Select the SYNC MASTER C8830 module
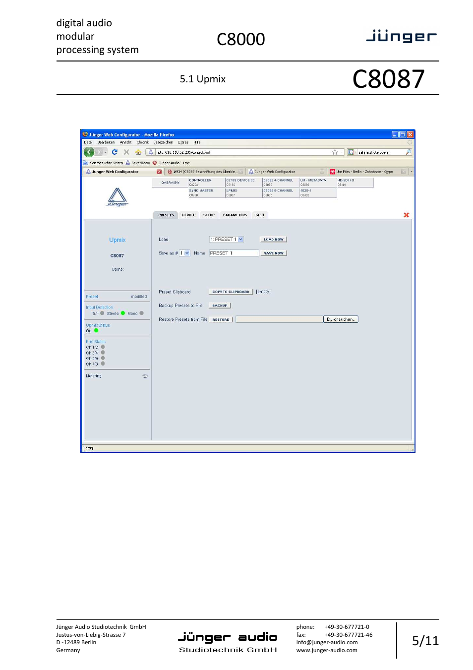 point(207,193)
